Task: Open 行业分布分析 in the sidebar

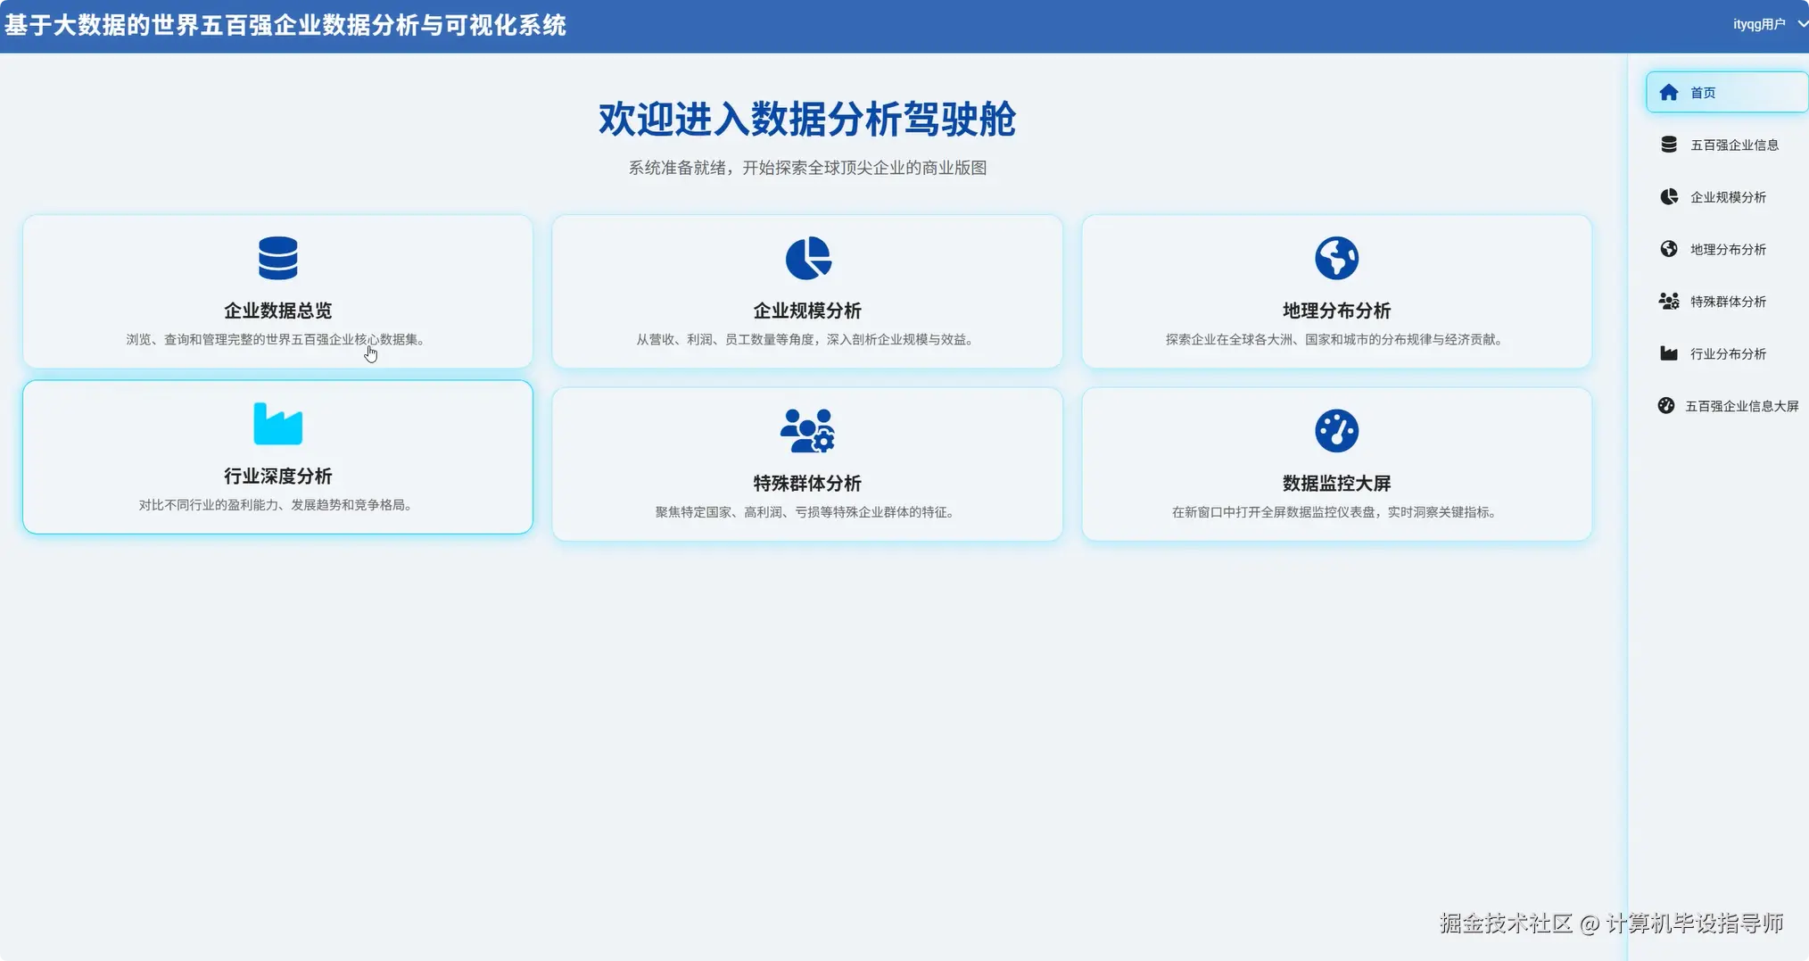Action: 1726,353
